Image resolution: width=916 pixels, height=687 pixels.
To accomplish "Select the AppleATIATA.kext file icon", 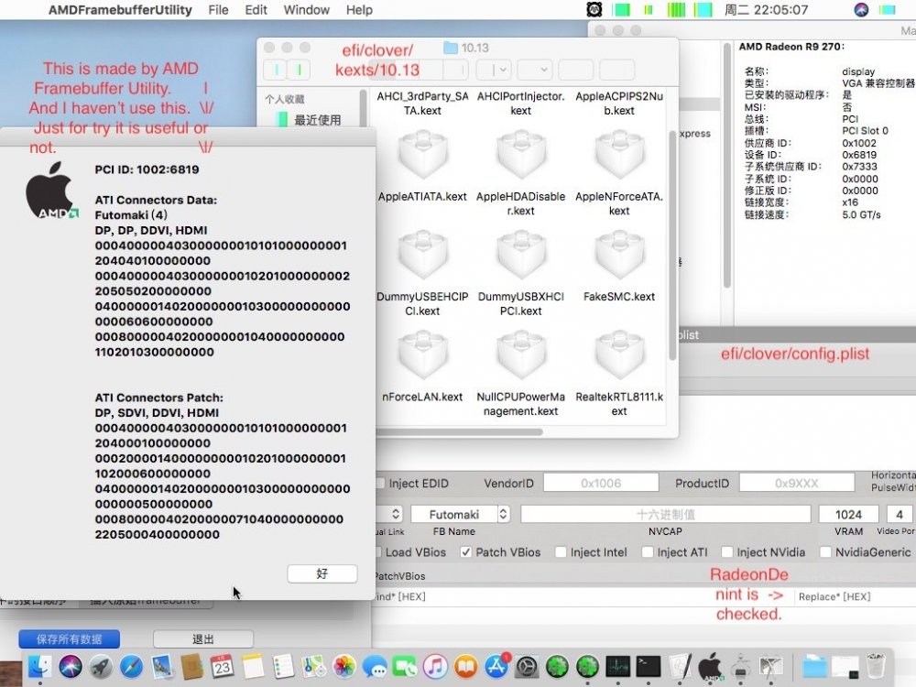I will click(422, 156).
